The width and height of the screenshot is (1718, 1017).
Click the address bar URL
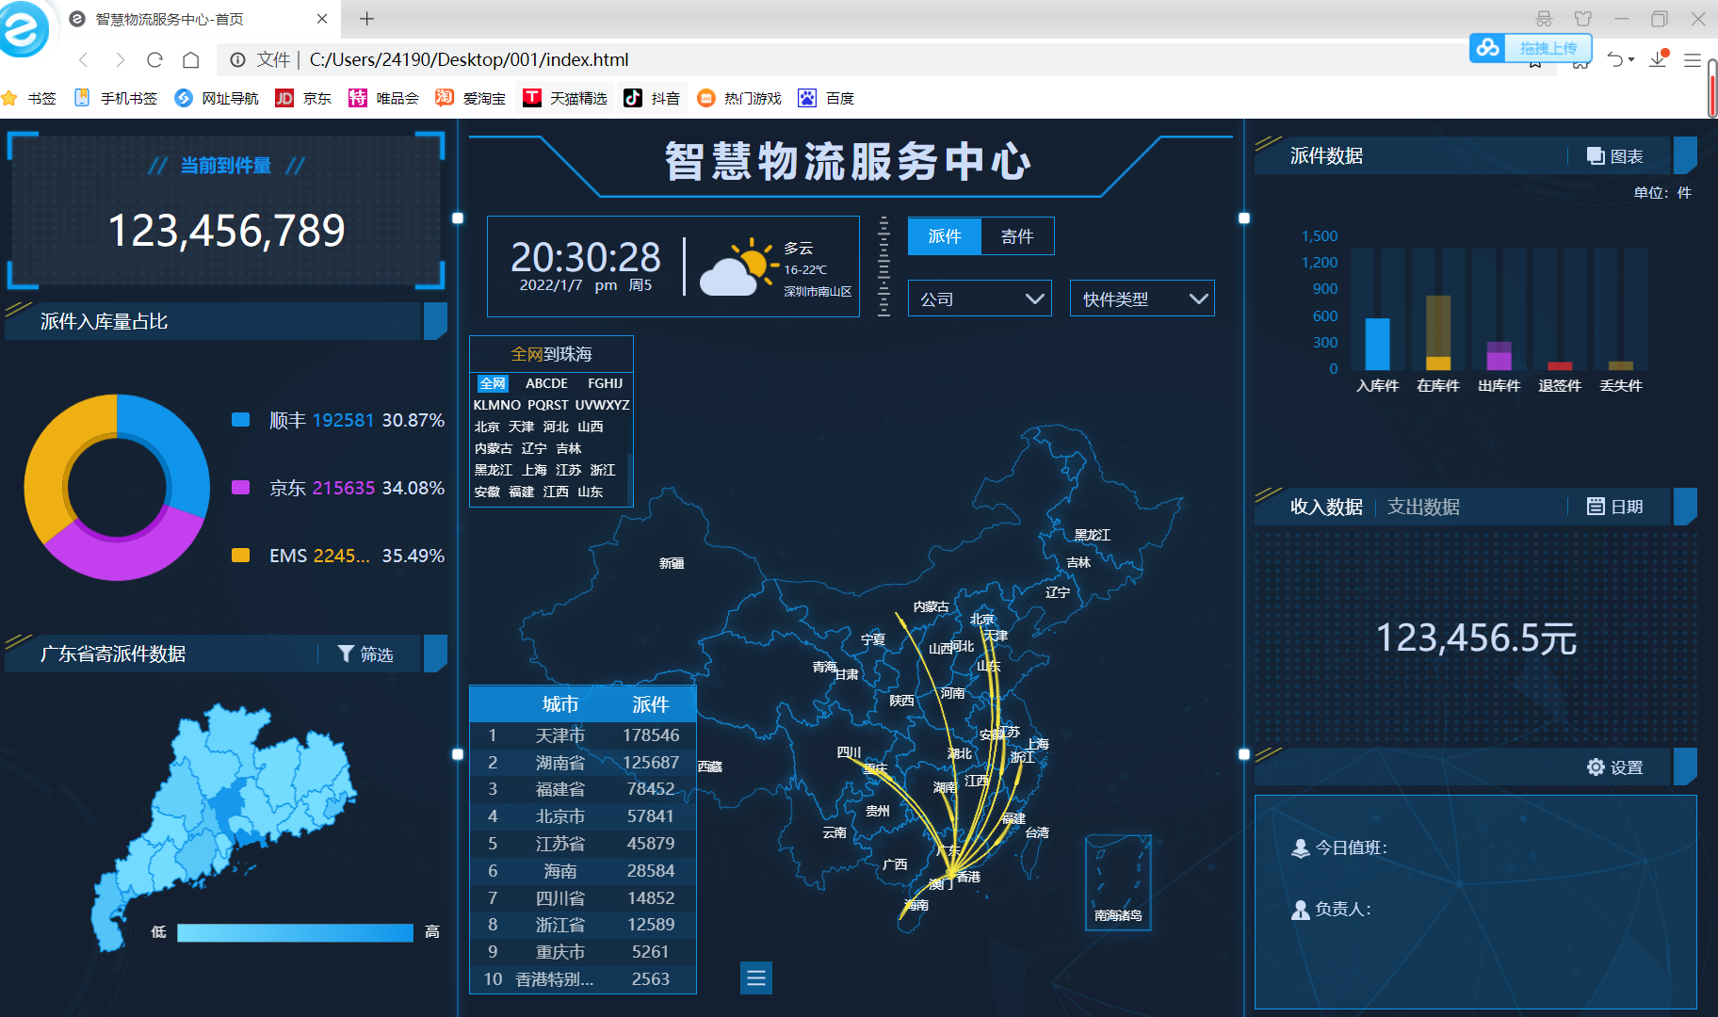(x=469, y=60)
